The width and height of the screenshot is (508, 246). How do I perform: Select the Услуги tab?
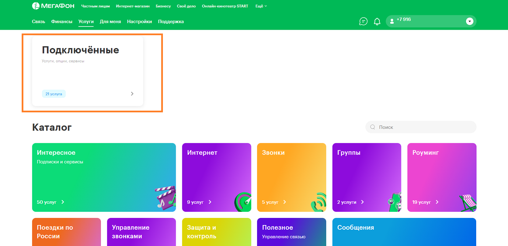click(x=86, y=21)
